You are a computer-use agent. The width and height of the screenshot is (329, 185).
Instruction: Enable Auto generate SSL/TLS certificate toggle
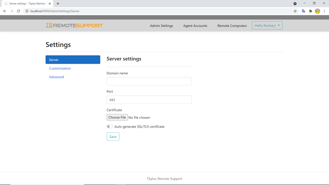(x=110, y=127)
